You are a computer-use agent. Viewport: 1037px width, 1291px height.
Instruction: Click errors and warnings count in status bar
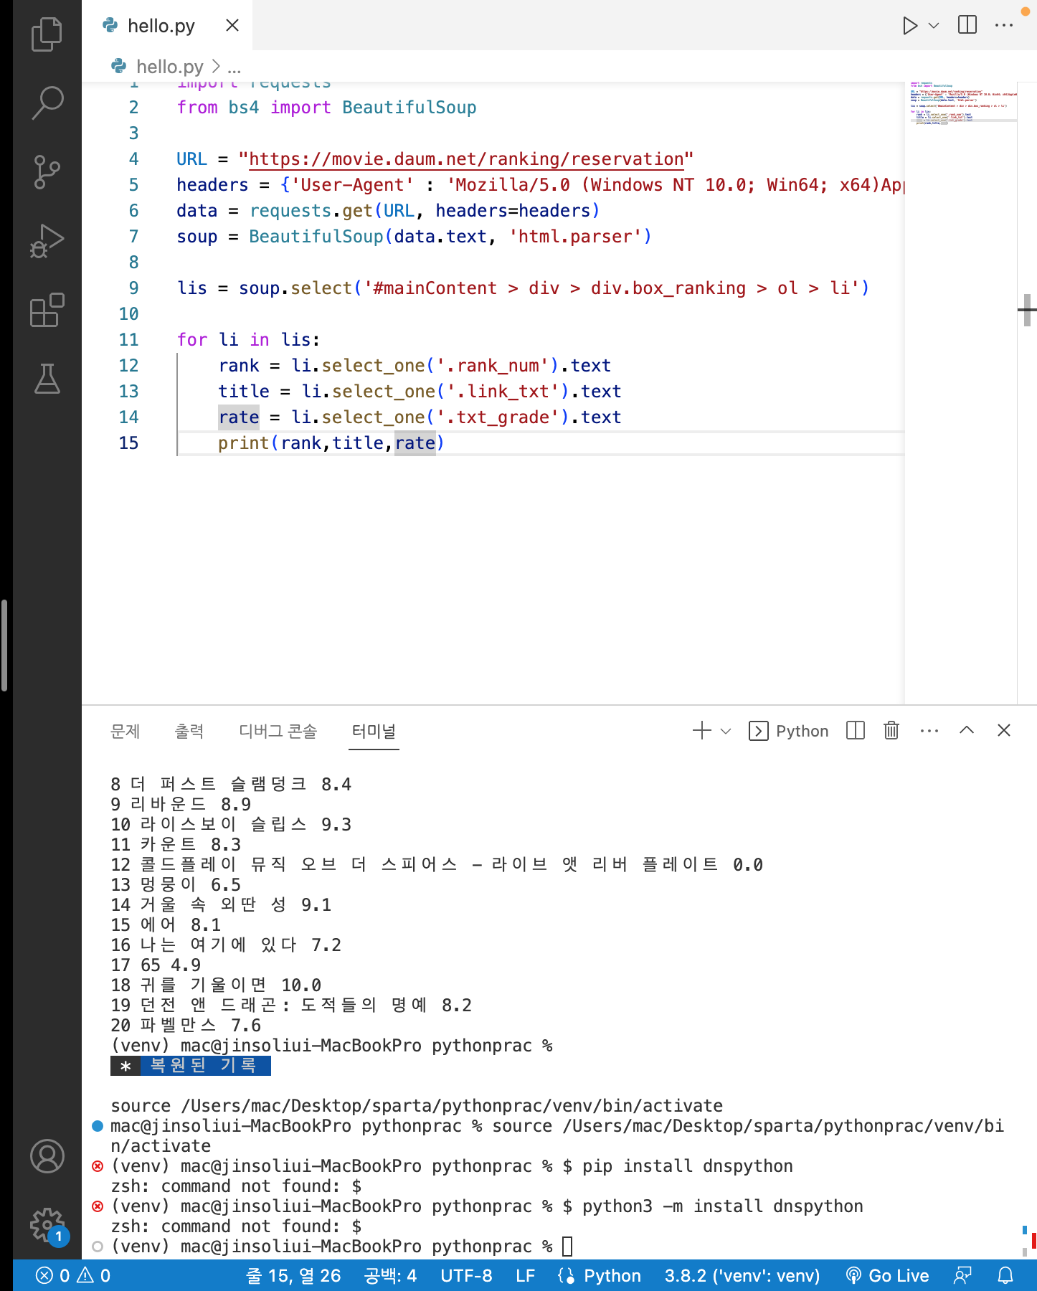[x=73, y=1275]
